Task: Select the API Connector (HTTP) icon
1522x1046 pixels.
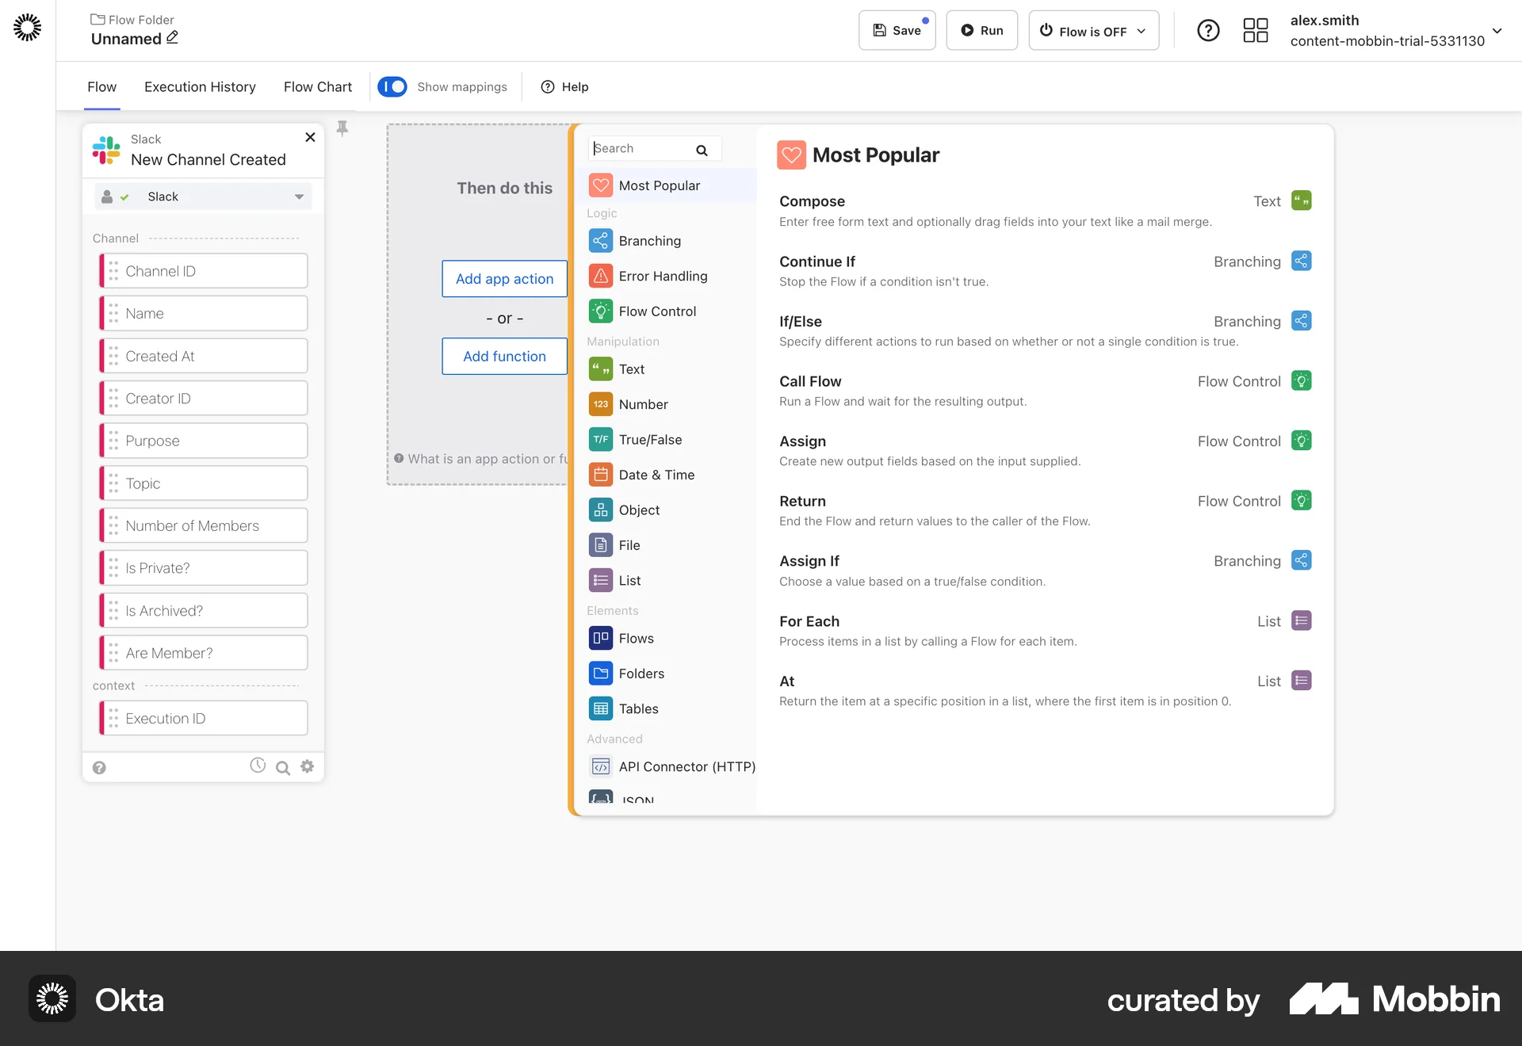Action: (x=600, y=766)
